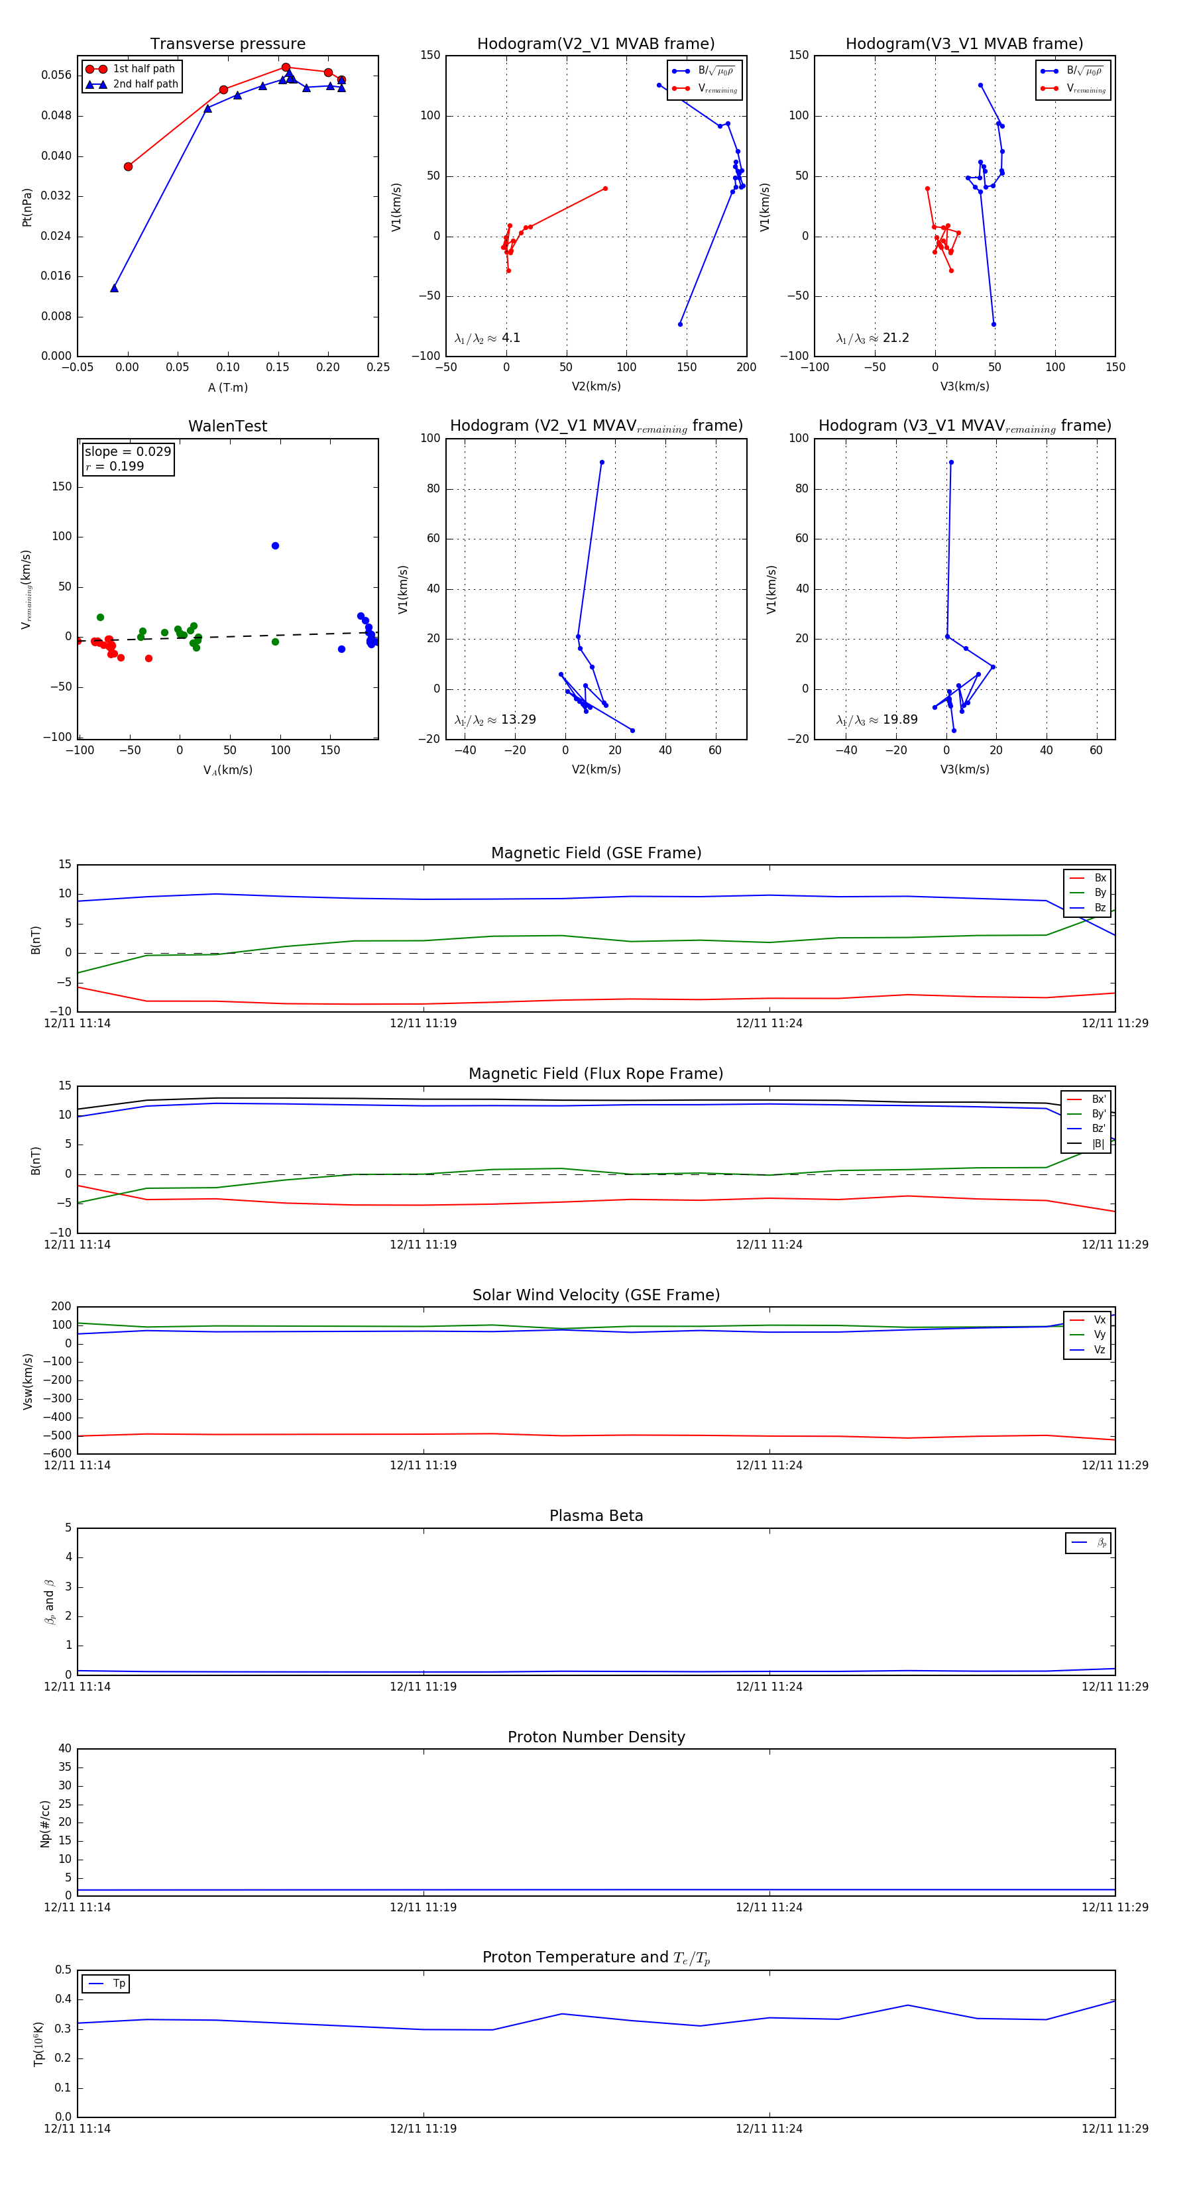Click the Vremaining legend entry in V2_V1 MVAB hodogram
This screenshot has height=2187, width=1193.
[704, 88]
